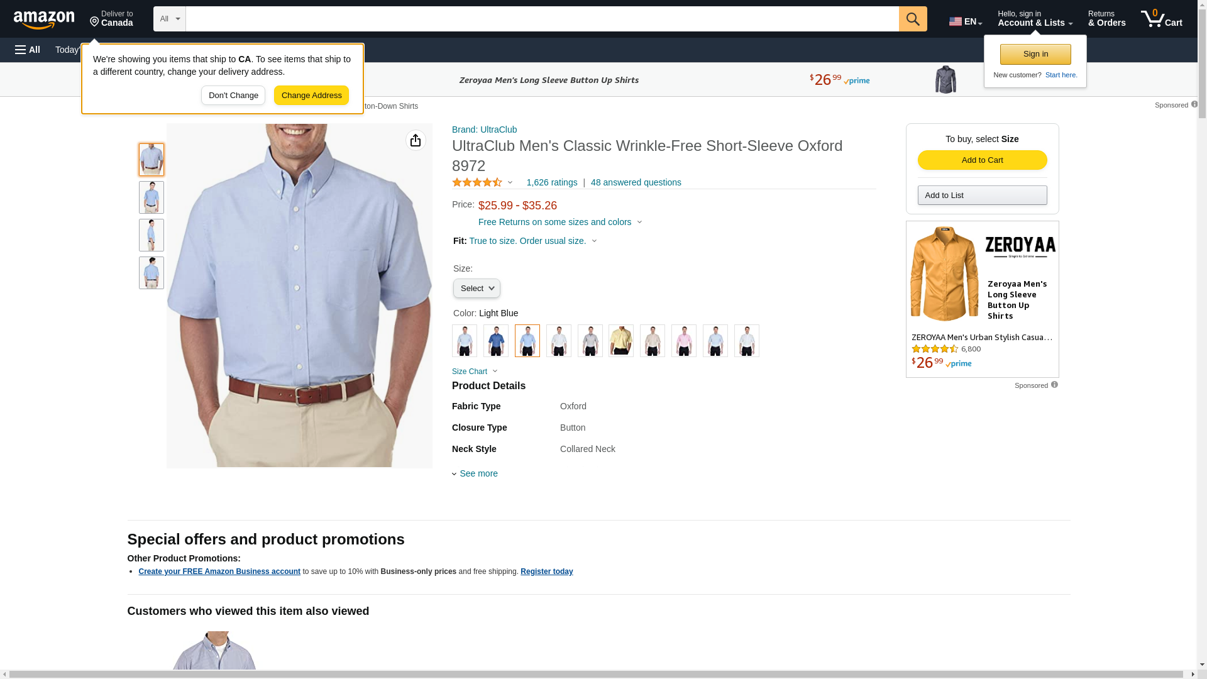Click the Change Address button
Image resolution: width=1207 pixels, height=679 pixels.
tap(311, 96)
